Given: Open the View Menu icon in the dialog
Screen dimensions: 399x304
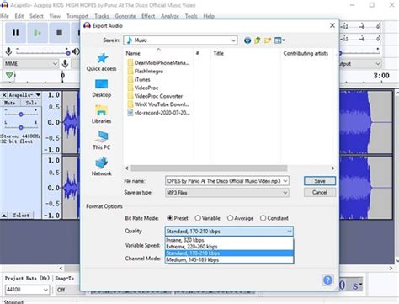Looking at the screenshot, I should (279, 40).
